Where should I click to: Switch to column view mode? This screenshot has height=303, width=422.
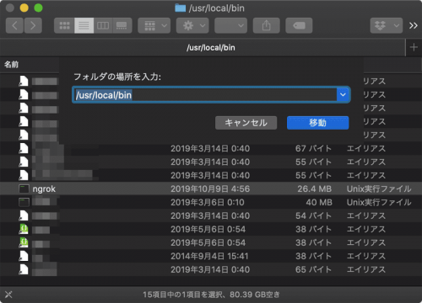[x=103, y=26]
